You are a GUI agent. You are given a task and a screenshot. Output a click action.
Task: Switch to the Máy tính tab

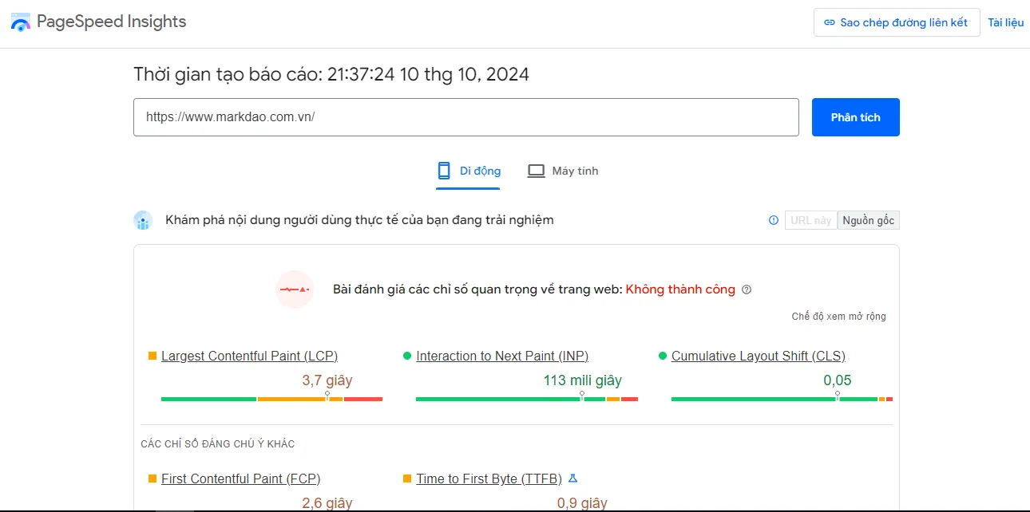562,170
